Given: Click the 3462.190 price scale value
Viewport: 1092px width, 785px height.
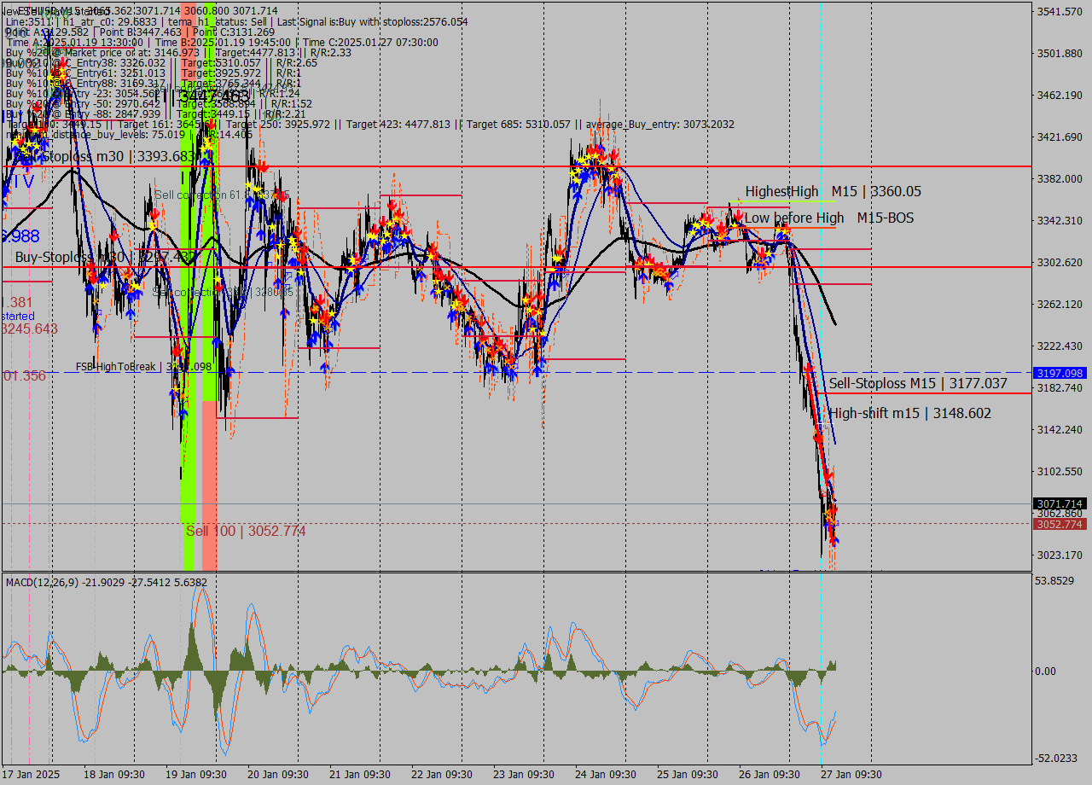Looking at the screenshot, I should (1059, 95).
